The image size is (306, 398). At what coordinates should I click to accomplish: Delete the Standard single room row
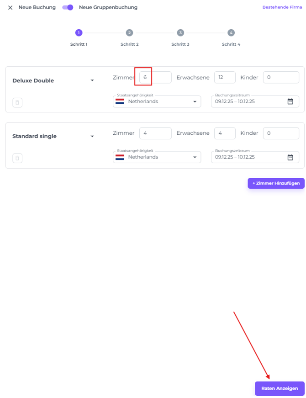point(17,159)
